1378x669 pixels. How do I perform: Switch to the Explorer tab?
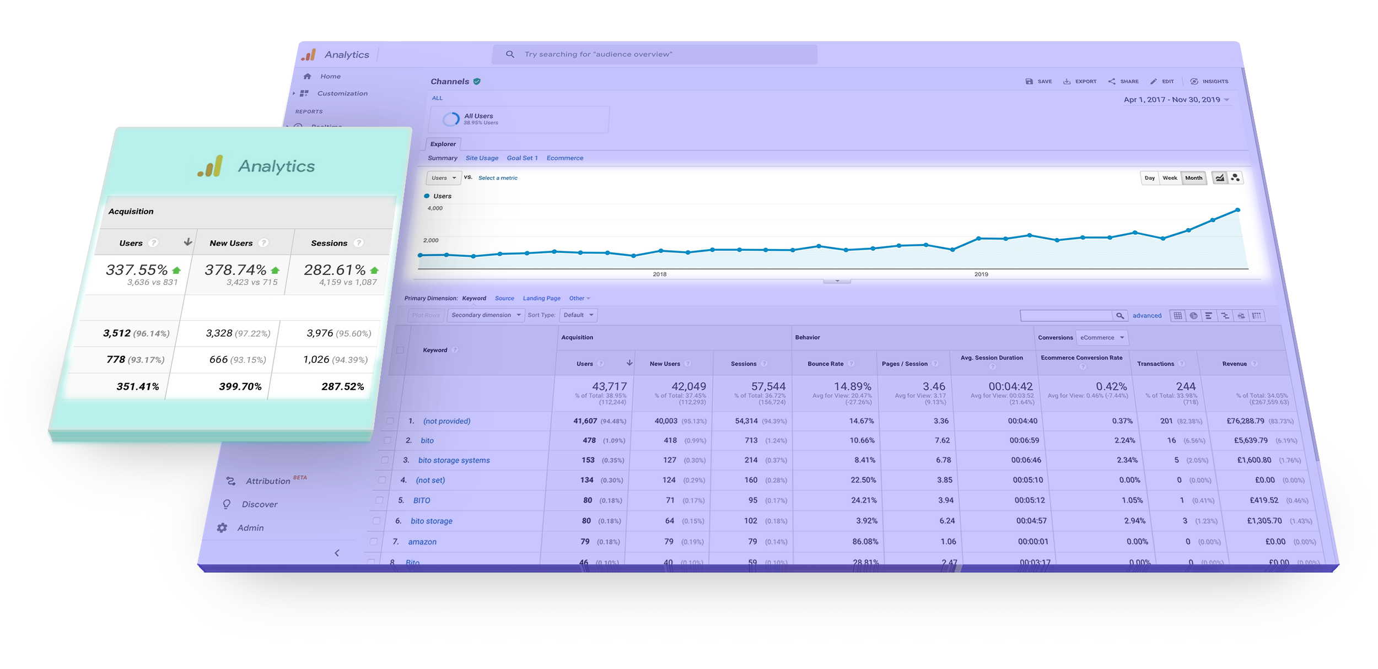click(443, 144)
